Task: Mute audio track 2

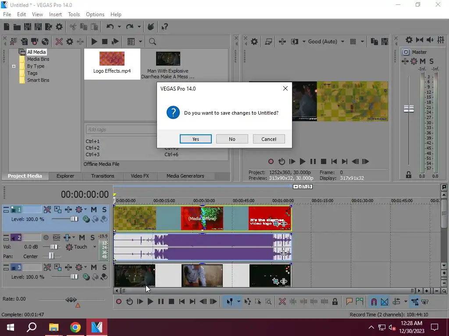Action: click(82, 238)
